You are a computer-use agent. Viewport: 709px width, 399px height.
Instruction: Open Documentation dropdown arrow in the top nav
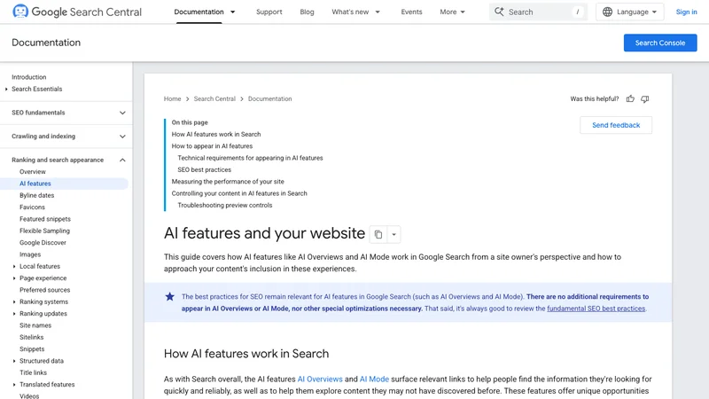[233, 12]
